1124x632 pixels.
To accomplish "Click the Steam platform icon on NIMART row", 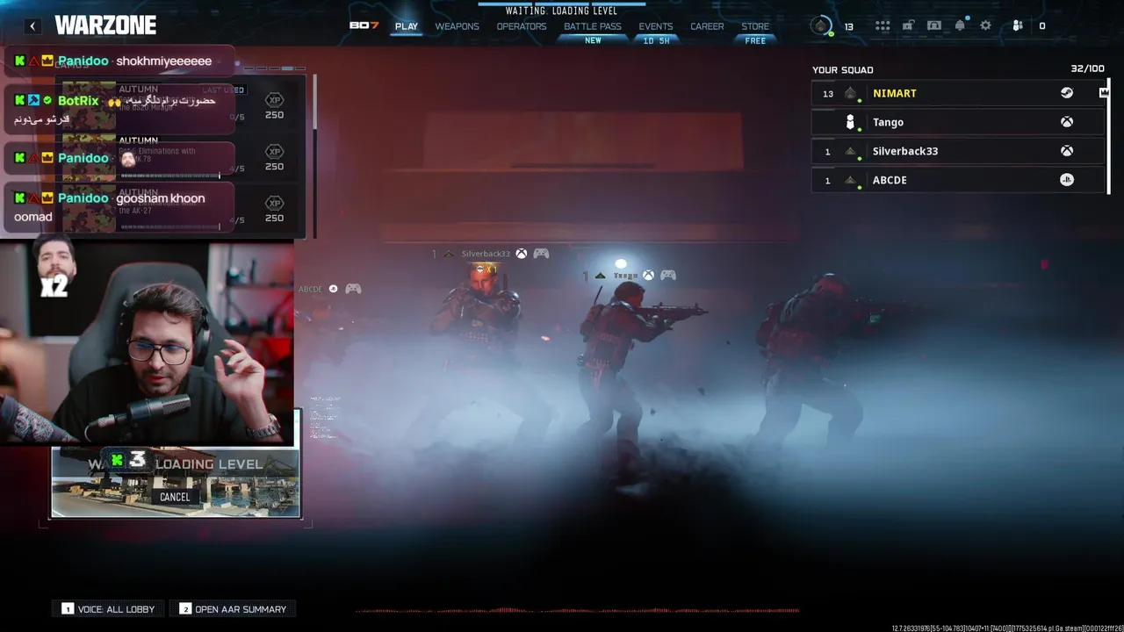I will click(1066, 93).
